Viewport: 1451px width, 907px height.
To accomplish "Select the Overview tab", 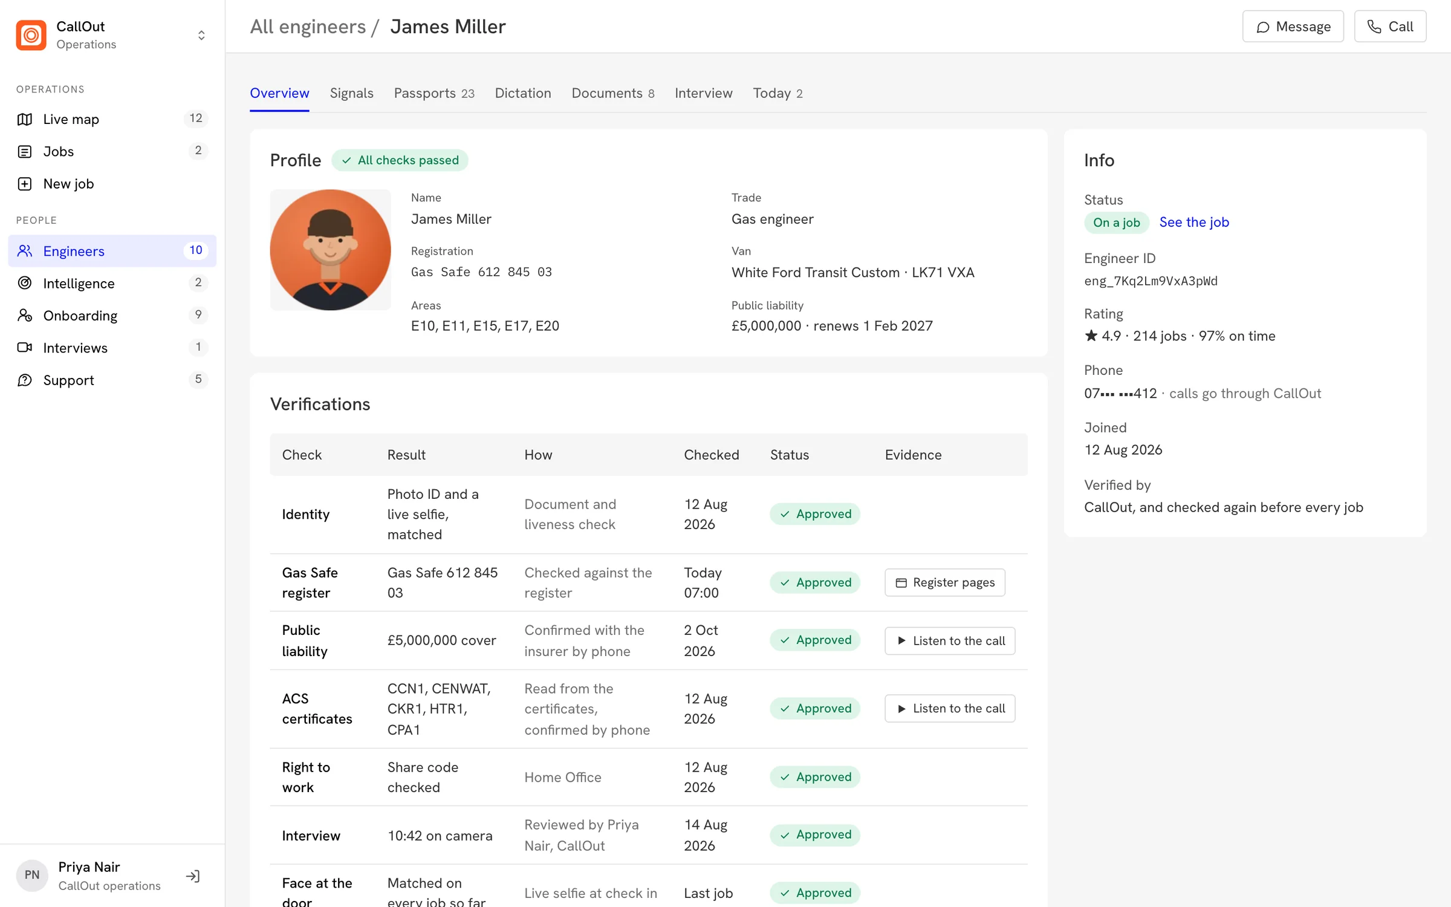I will [x=279, y=93].
